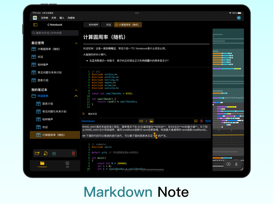Screen dimensions: 273x204
Task: Click the import download icon
Action: [54, 153]
